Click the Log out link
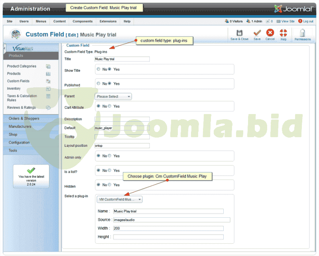319x256 pixels. click(308, 21)
